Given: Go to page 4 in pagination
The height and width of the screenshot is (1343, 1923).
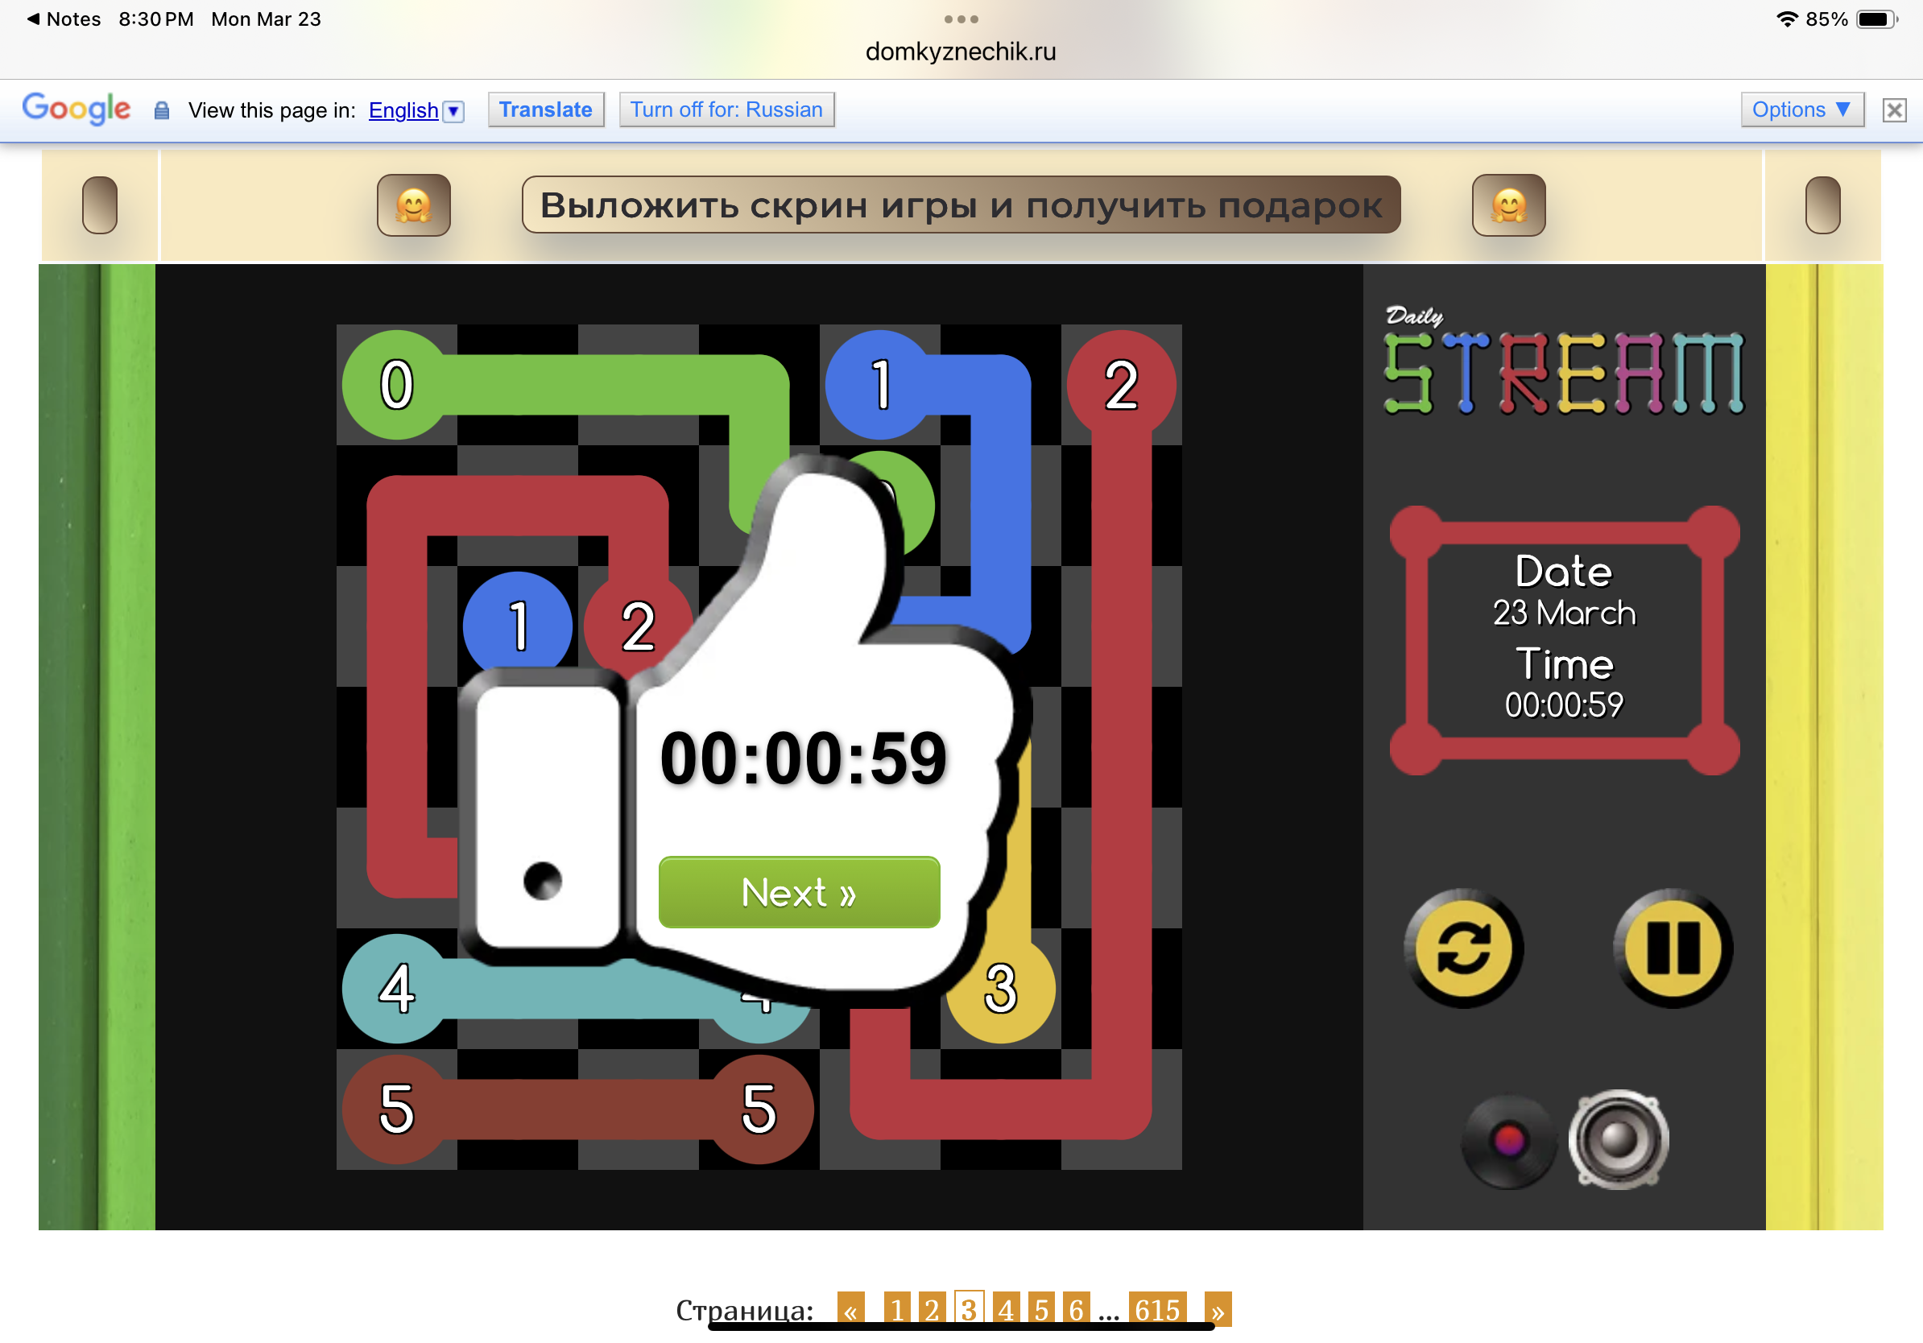Looking at the screenshot, I should click(1005, 1308).
